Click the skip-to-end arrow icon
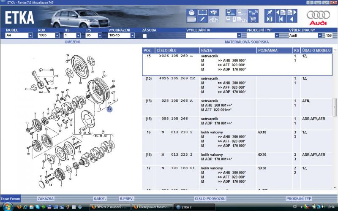The height and width of the screenshot is (211, 338). 270,19
